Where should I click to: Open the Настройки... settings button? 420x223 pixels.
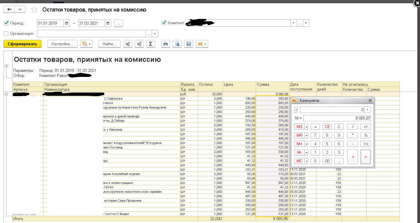[x=62, y=44]
